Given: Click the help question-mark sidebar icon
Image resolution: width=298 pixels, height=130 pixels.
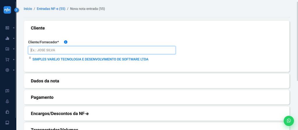Looking at the screenshot, I should click(x=7, y=91).
